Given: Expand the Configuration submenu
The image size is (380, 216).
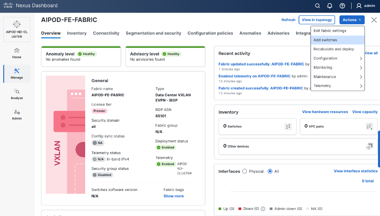Looking at the screenshot, I should [x=337, y=58].
